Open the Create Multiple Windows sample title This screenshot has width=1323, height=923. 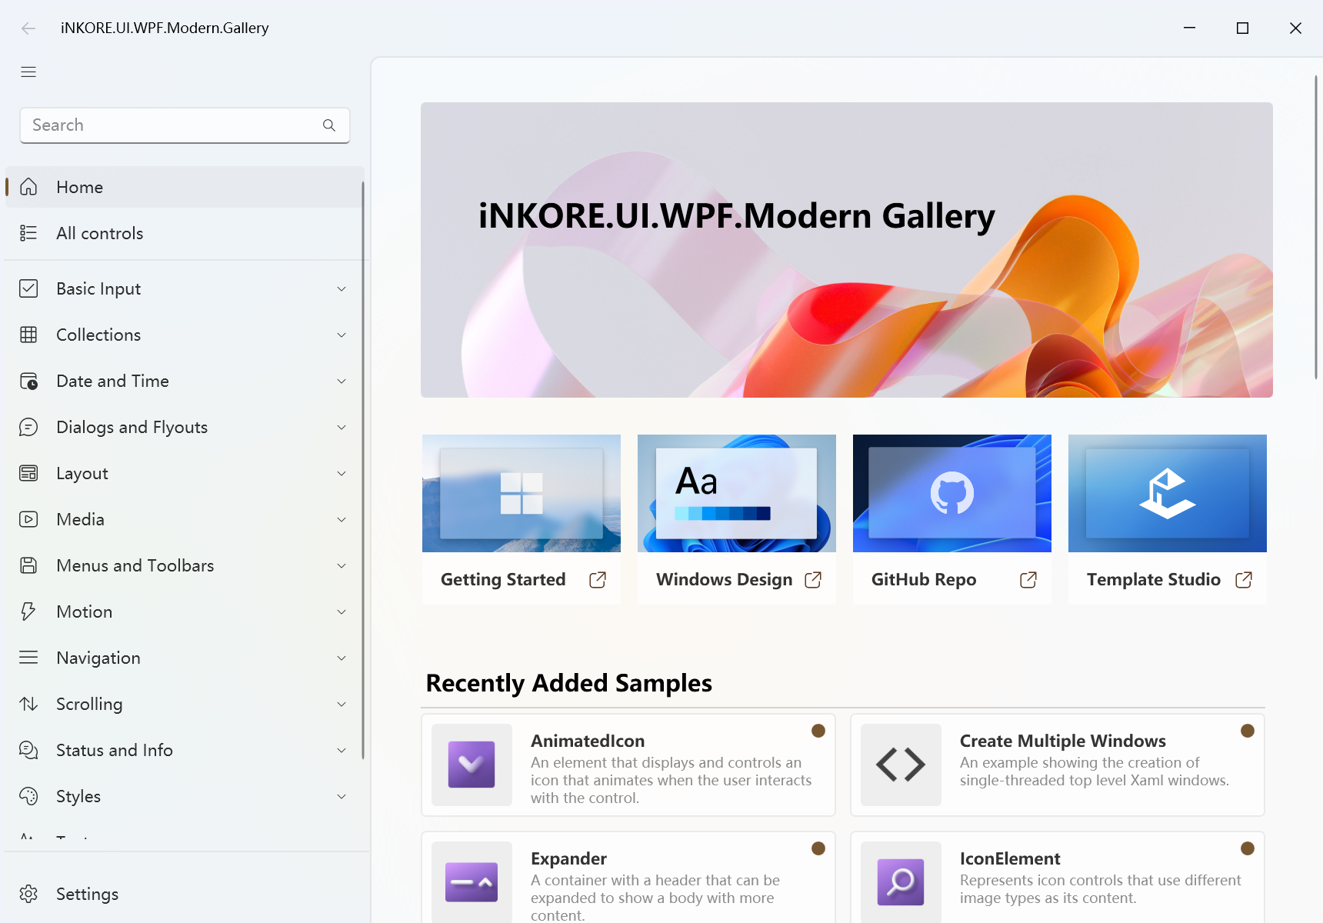click(1063, 741)
